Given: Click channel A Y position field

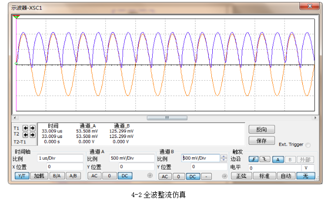Looking at the screenshot, I should (x=136, y=167).
